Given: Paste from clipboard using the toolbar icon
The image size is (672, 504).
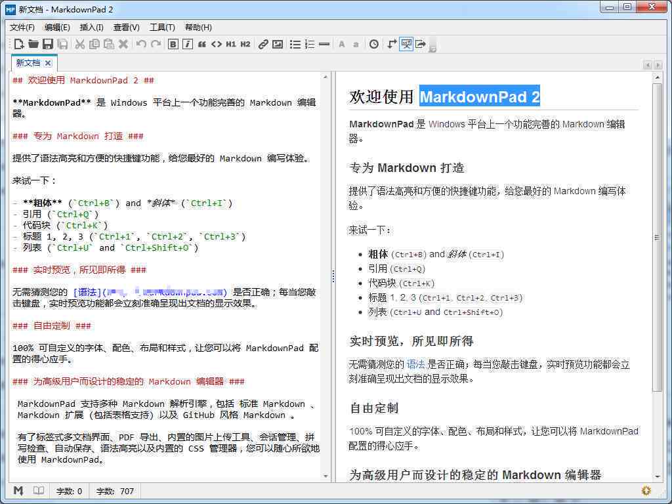Looking at the screenshot, I should pyautogui.click(x=109, y=44).
